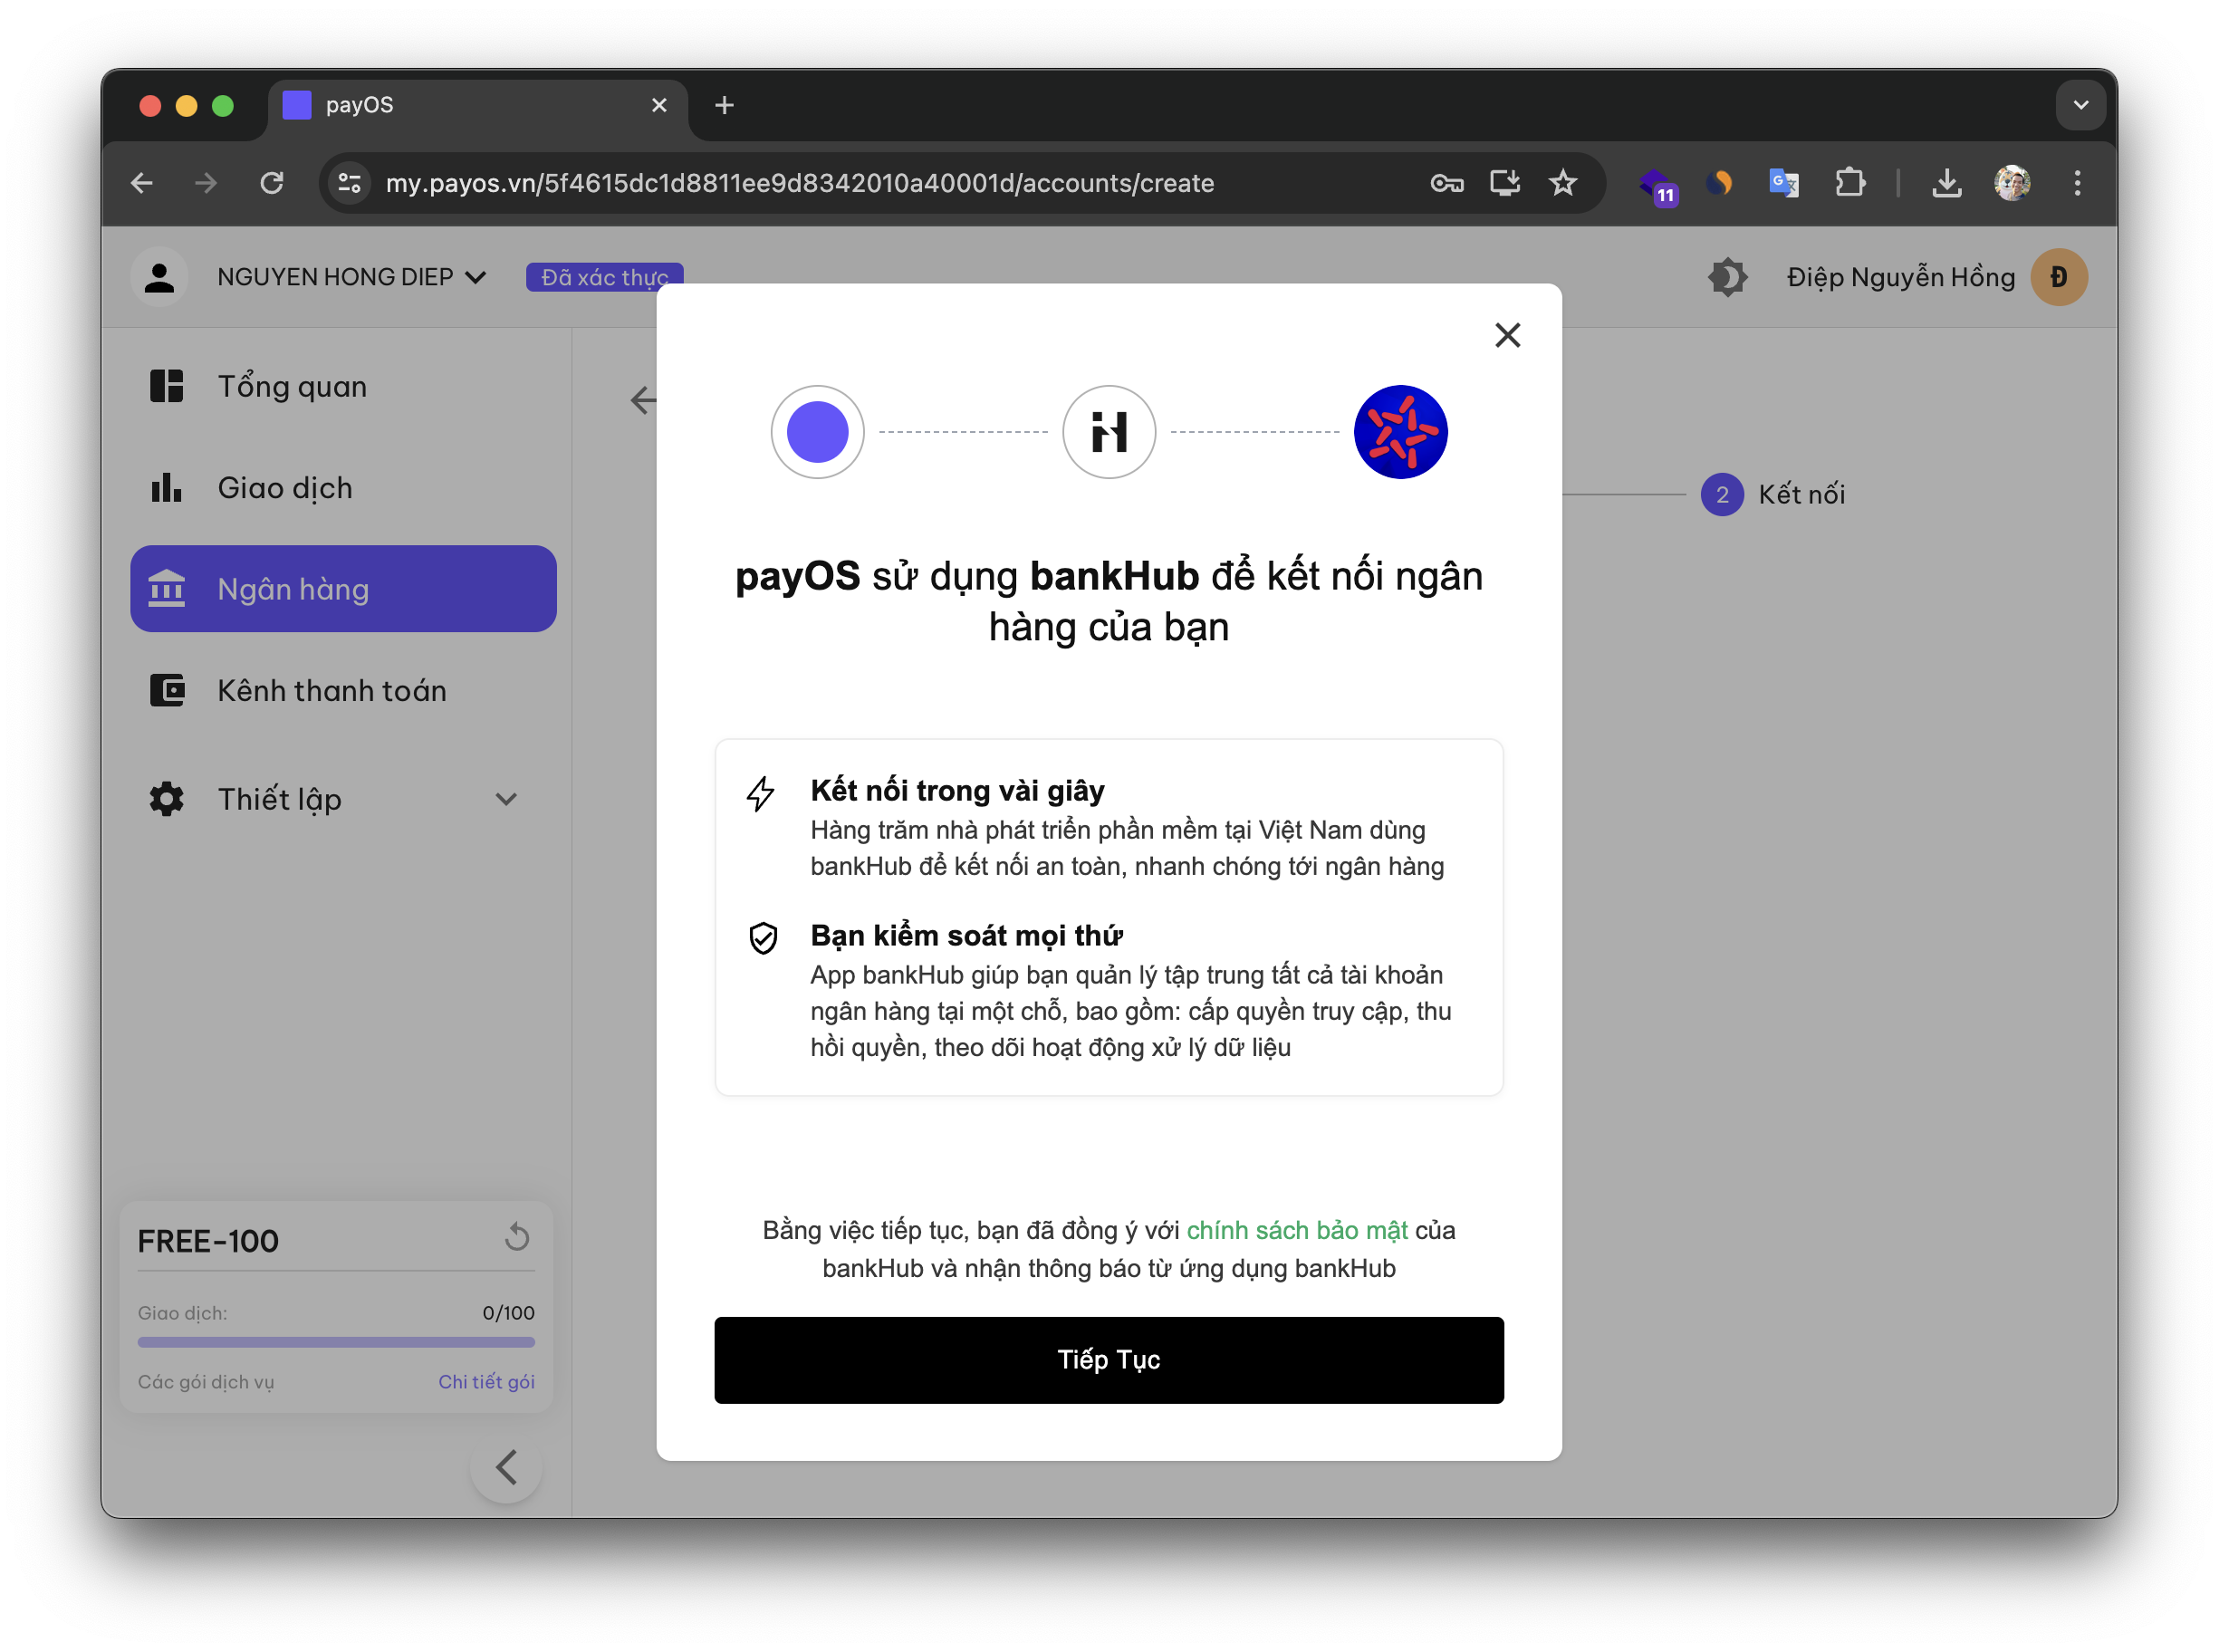Click the shield checkmark icon
Viewport: 2219px width, 1652px height.
pos(763,938)
